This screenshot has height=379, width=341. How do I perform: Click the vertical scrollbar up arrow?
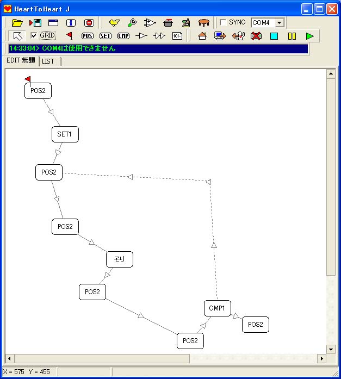click(331, 73)
